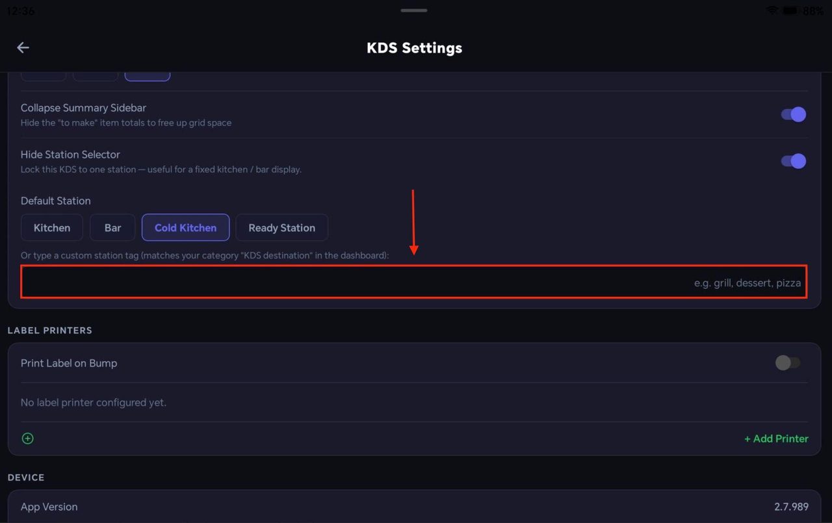Tap the grey pill handle at top
Image resolution: width=832 pixels, height=523 pixels.
(x=414, y=10)
